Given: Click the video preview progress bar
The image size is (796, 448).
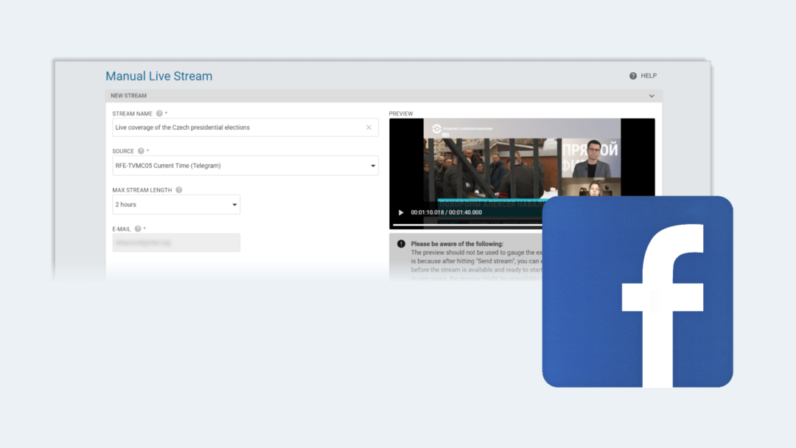Looking at the screenshot, I should tap(464, 224).
